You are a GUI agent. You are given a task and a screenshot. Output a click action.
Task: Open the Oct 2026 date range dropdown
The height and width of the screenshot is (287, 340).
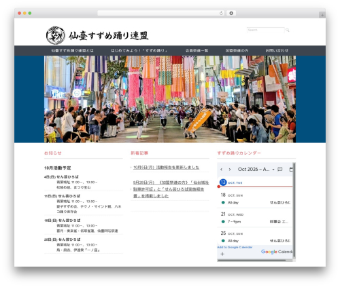(256, 169)
